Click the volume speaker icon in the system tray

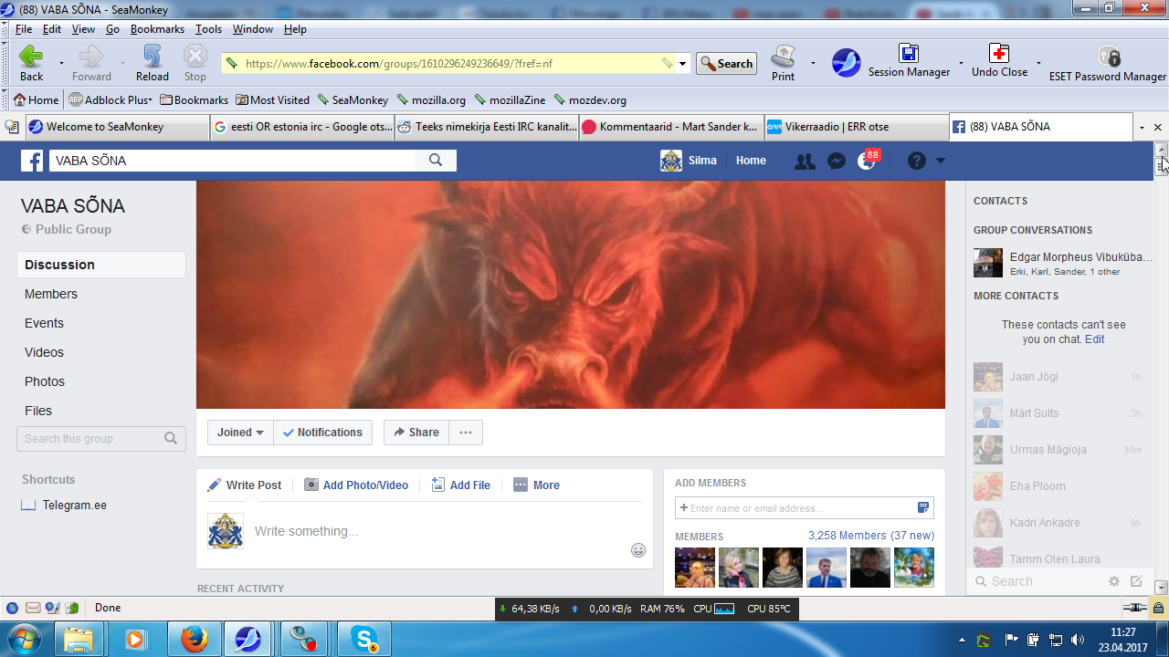tap(1078, 640)
